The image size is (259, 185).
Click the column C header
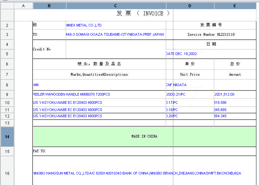[x=116, y=6]
